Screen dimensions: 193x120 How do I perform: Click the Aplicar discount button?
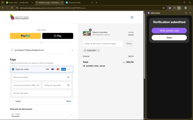(129, 43)
